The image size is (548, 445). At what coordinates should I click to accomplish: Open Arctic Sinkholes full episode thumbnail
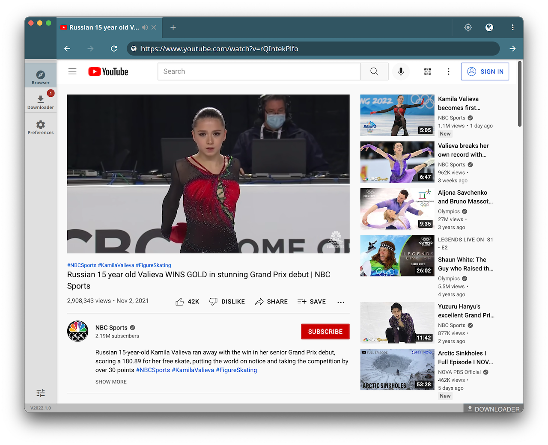pos(397,369)
